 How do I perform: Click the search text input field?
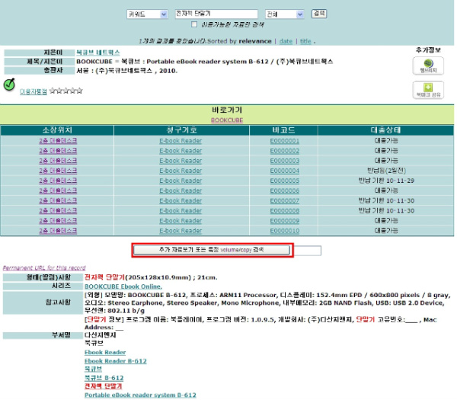(216, 14)
